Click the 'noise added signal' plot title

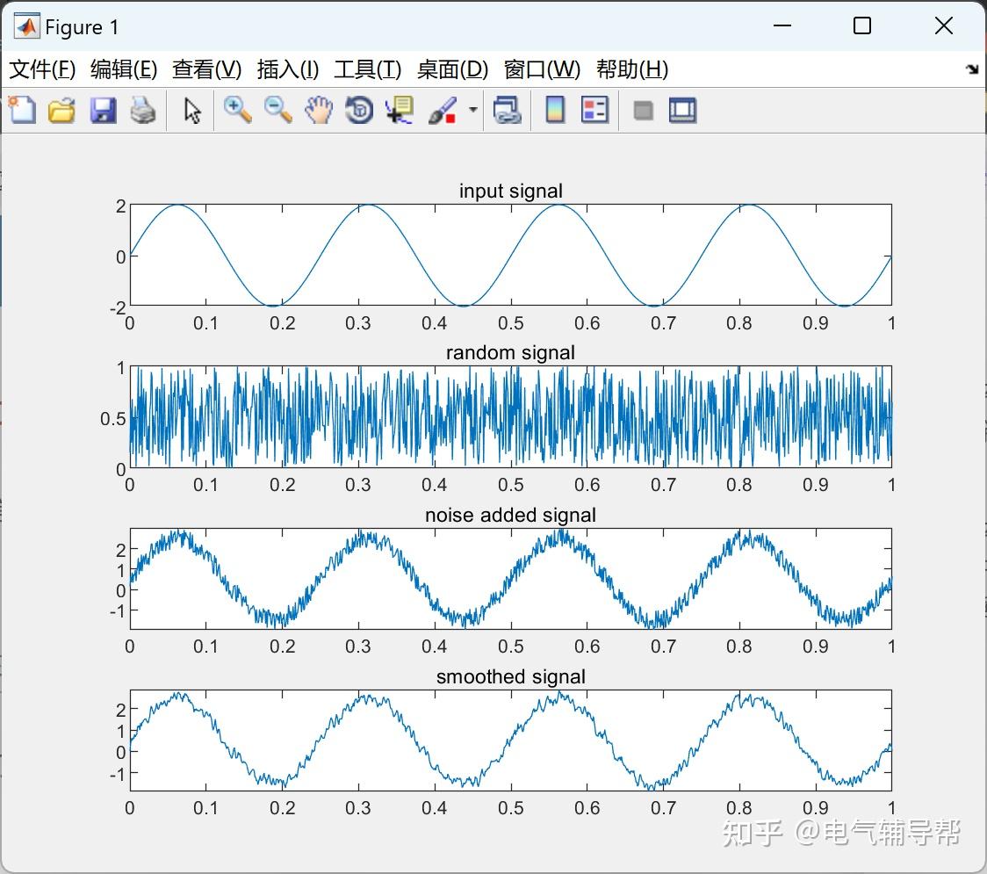click(x=510, y=515)
